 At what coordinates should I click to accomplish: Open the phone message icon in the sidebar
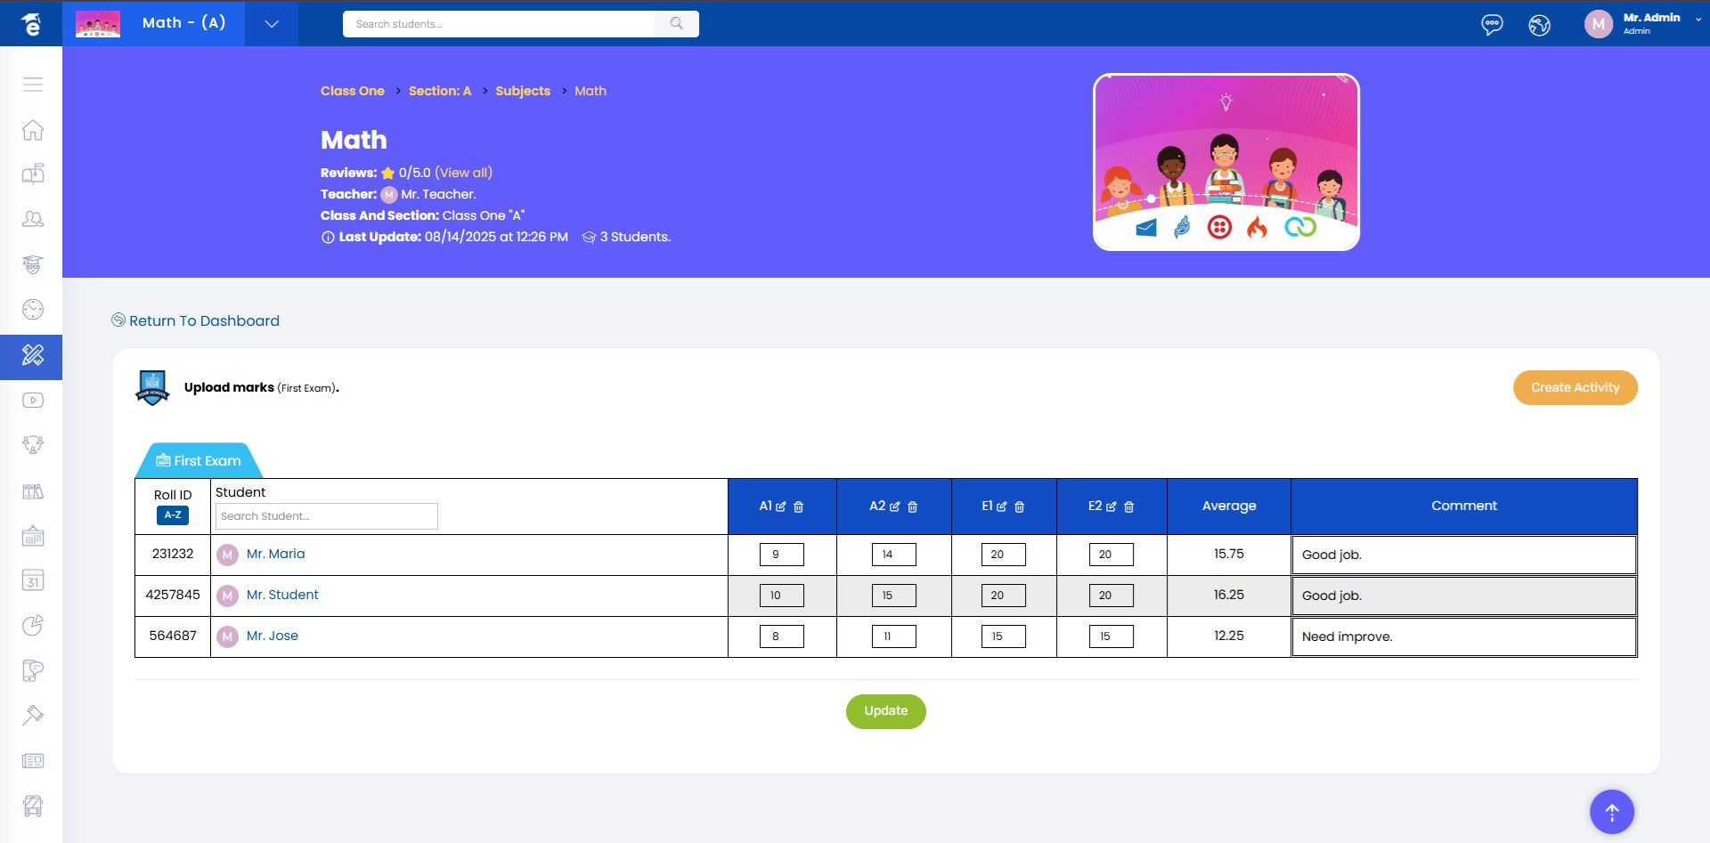33,670
